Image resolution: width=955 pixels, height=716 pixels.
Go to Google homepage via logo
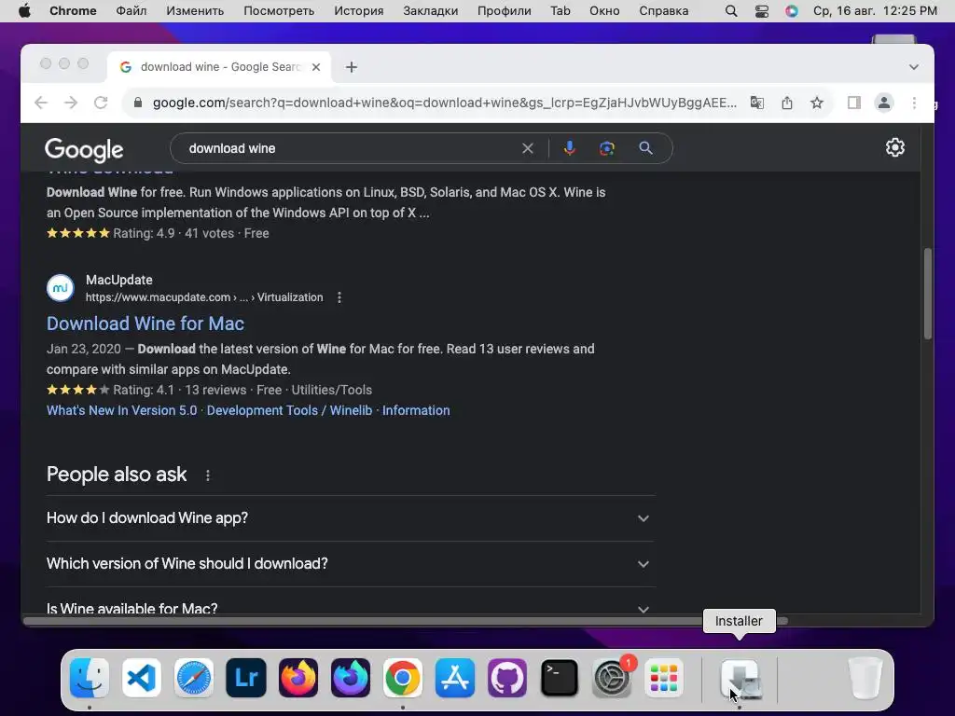[84, 150]
